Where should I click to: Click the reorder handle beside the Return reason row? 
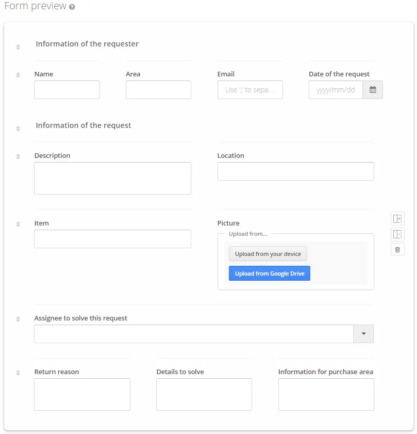(18, 373)
